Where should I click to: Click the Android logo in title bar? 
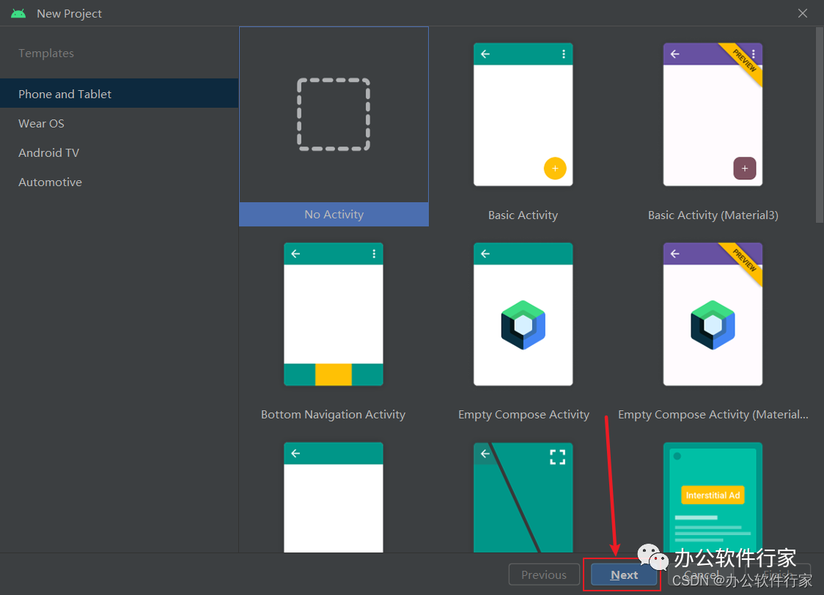point(18,13)
